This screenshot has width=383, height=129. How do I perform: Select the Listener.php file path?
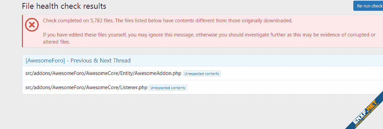point(86,88)
